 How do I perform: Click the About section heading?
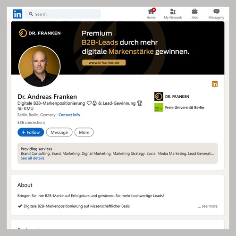point(25,185)
